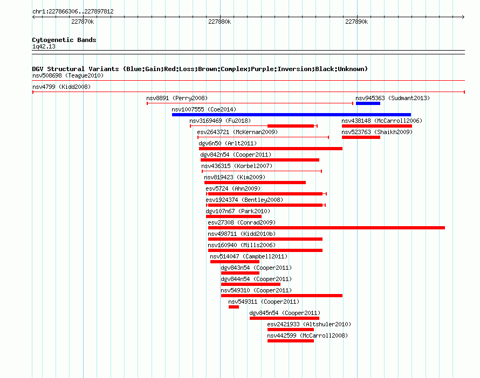The image size is (480, 378).
Task: Click the nsv508698 (Teague2010) variant label
Action: point(68,75)
